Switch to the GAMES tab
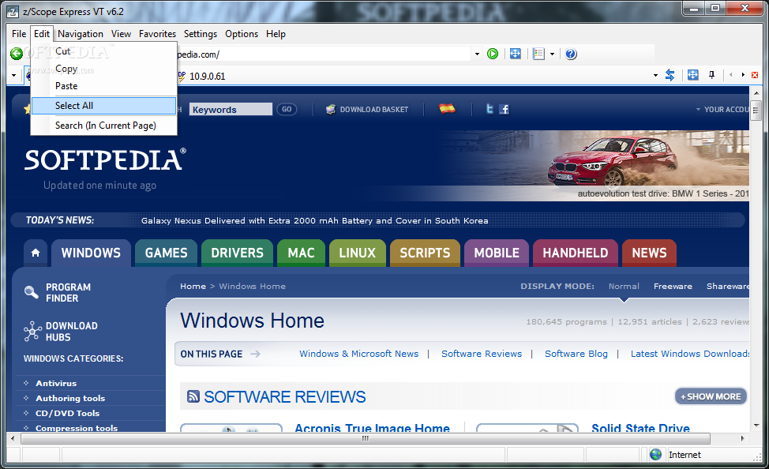 coord(167,253)
